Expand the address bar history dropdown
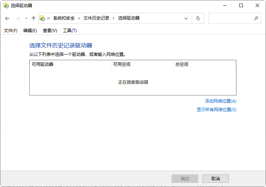Screen dimensions: 266x187 186,19
